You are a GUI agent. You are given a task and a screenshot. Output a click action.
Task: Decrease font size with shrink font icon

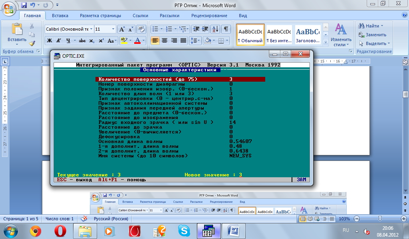pos(131,29)
